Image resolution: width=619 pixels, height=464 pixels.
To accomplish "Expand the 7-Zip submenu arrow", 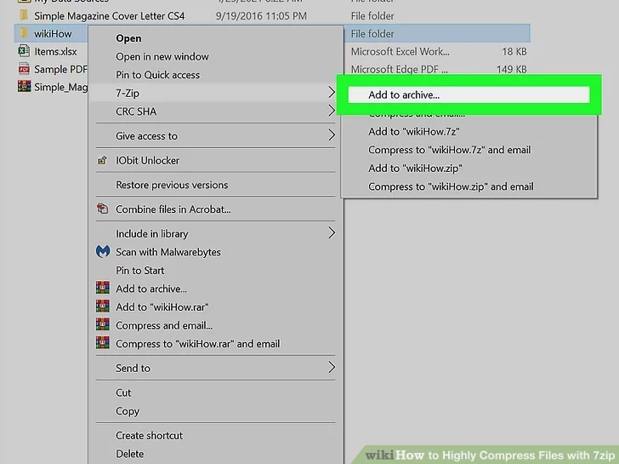I will tap(332, 92).
